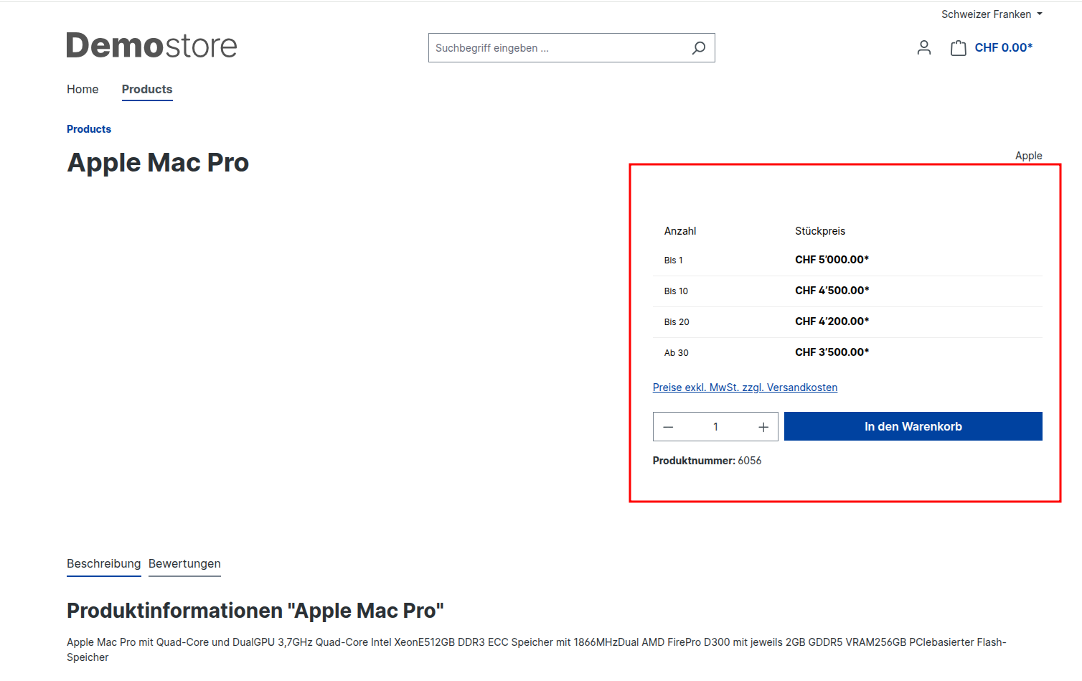Click the Apple manufacturer label
Viewport: 1082px width, 681px height.
tap(1028, 155)
